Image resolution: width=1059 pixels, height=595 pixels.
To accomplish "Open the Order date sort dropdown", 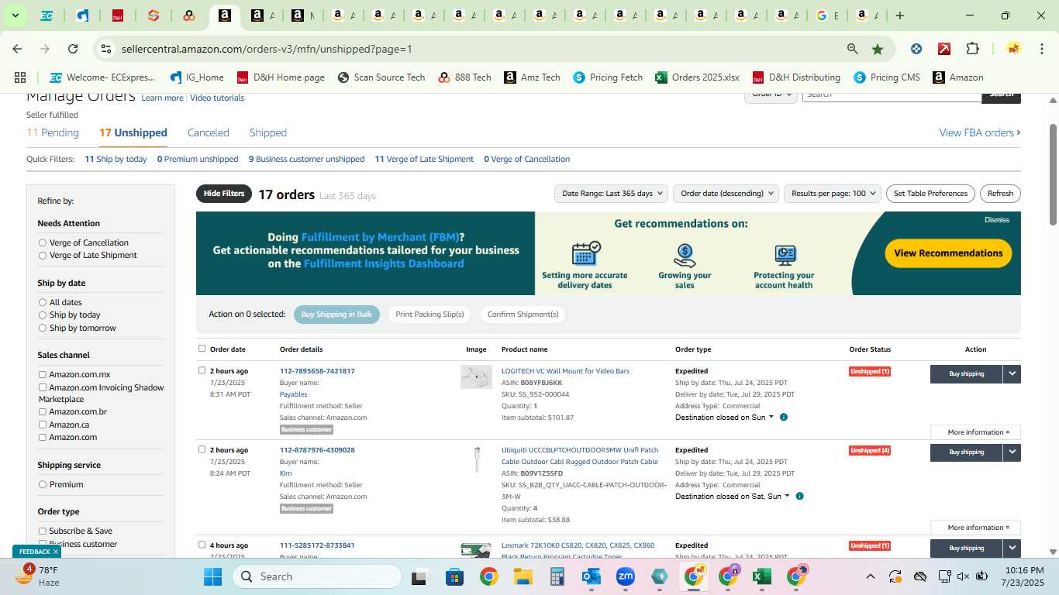I will pos(726,194).
